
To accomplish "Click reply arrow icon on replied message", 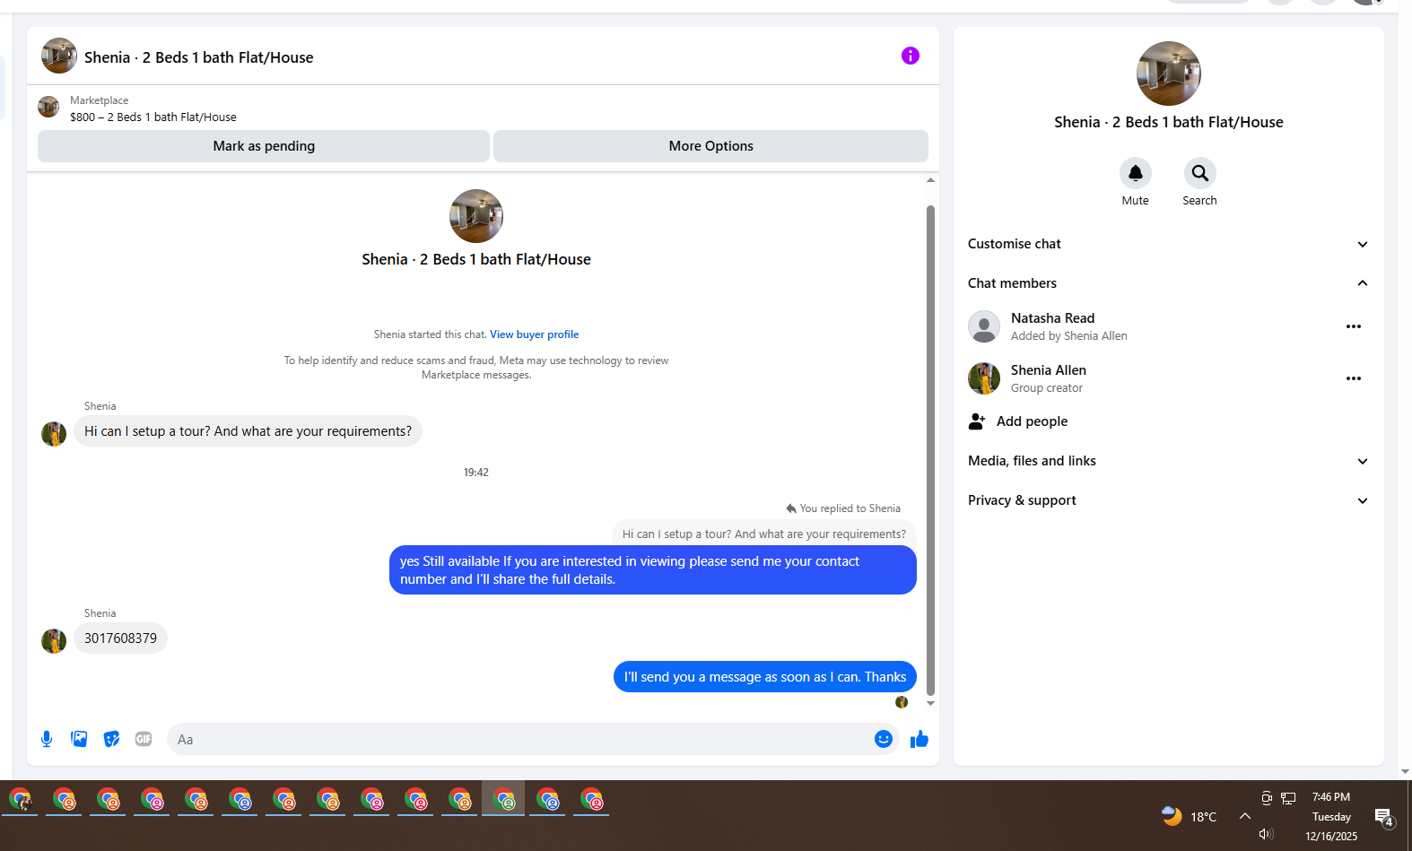I will click(x=791, y=508).
